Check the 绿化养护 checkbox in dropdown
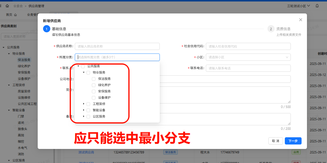 coord(94,85)
